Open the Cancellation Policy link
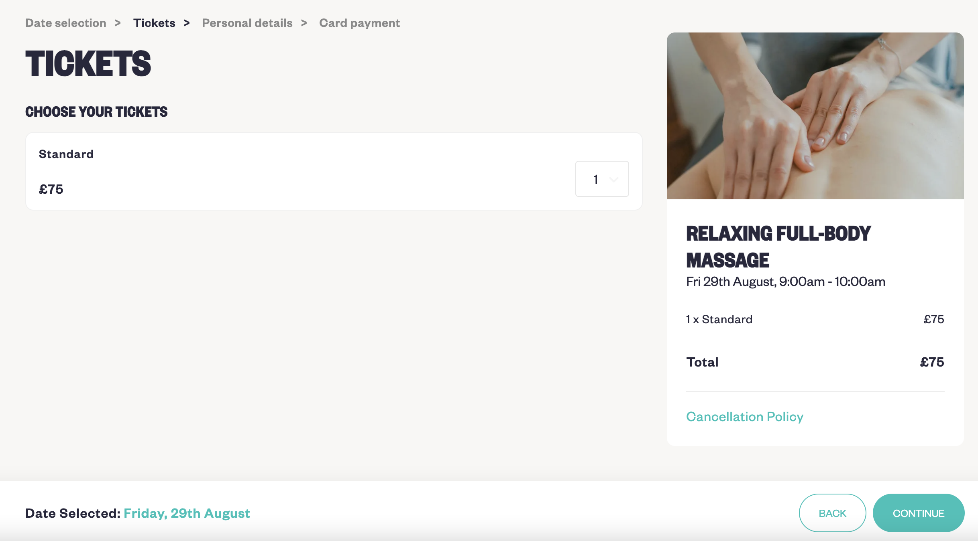The width and height of the screenshot is (978, 541). point(745,417)
